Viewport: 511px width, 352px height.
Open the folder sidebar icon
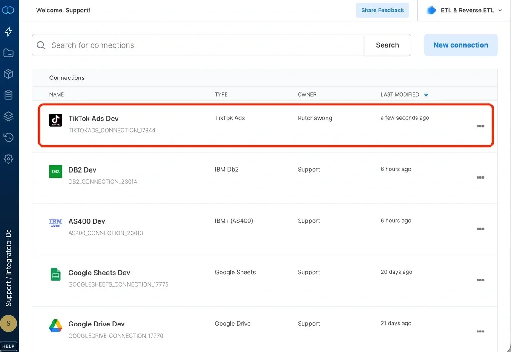[x=9, y=53]
